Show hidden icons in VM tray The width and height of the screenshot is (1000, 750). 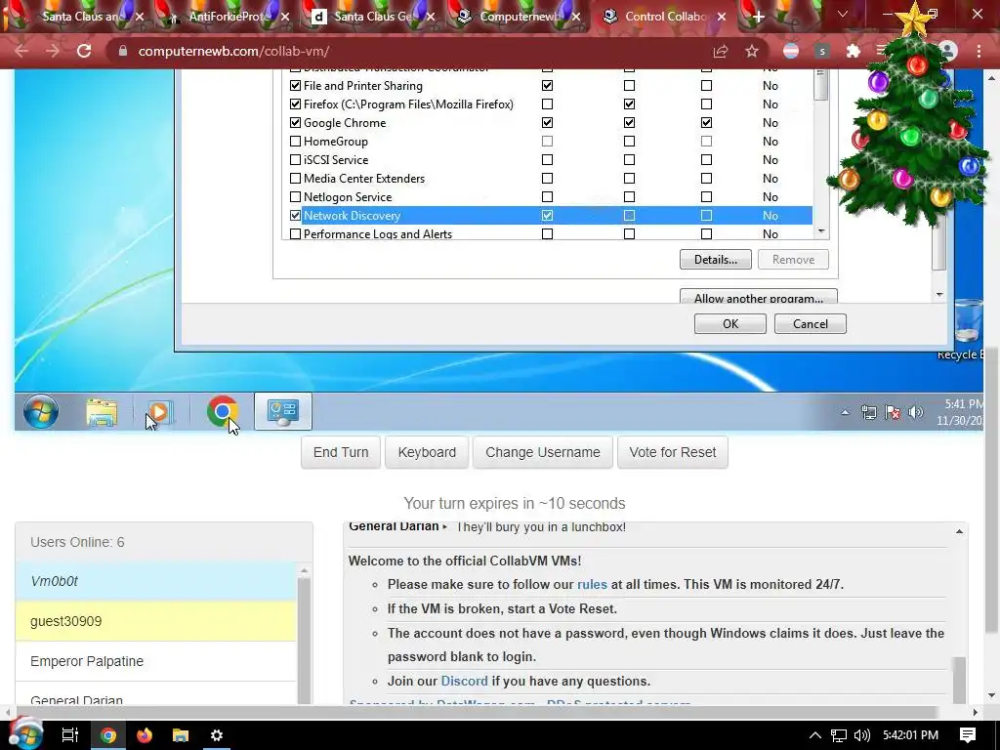(x=845, y=412)
